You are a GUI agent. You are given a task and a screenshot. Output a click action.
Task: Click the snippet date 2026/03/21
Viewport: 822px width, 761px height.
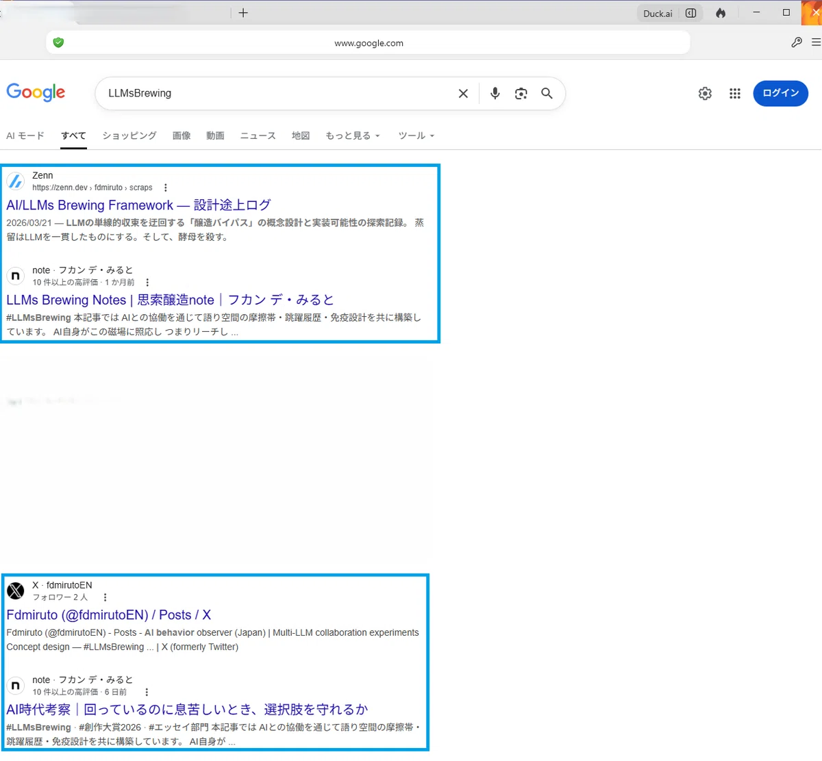[29, 222]
